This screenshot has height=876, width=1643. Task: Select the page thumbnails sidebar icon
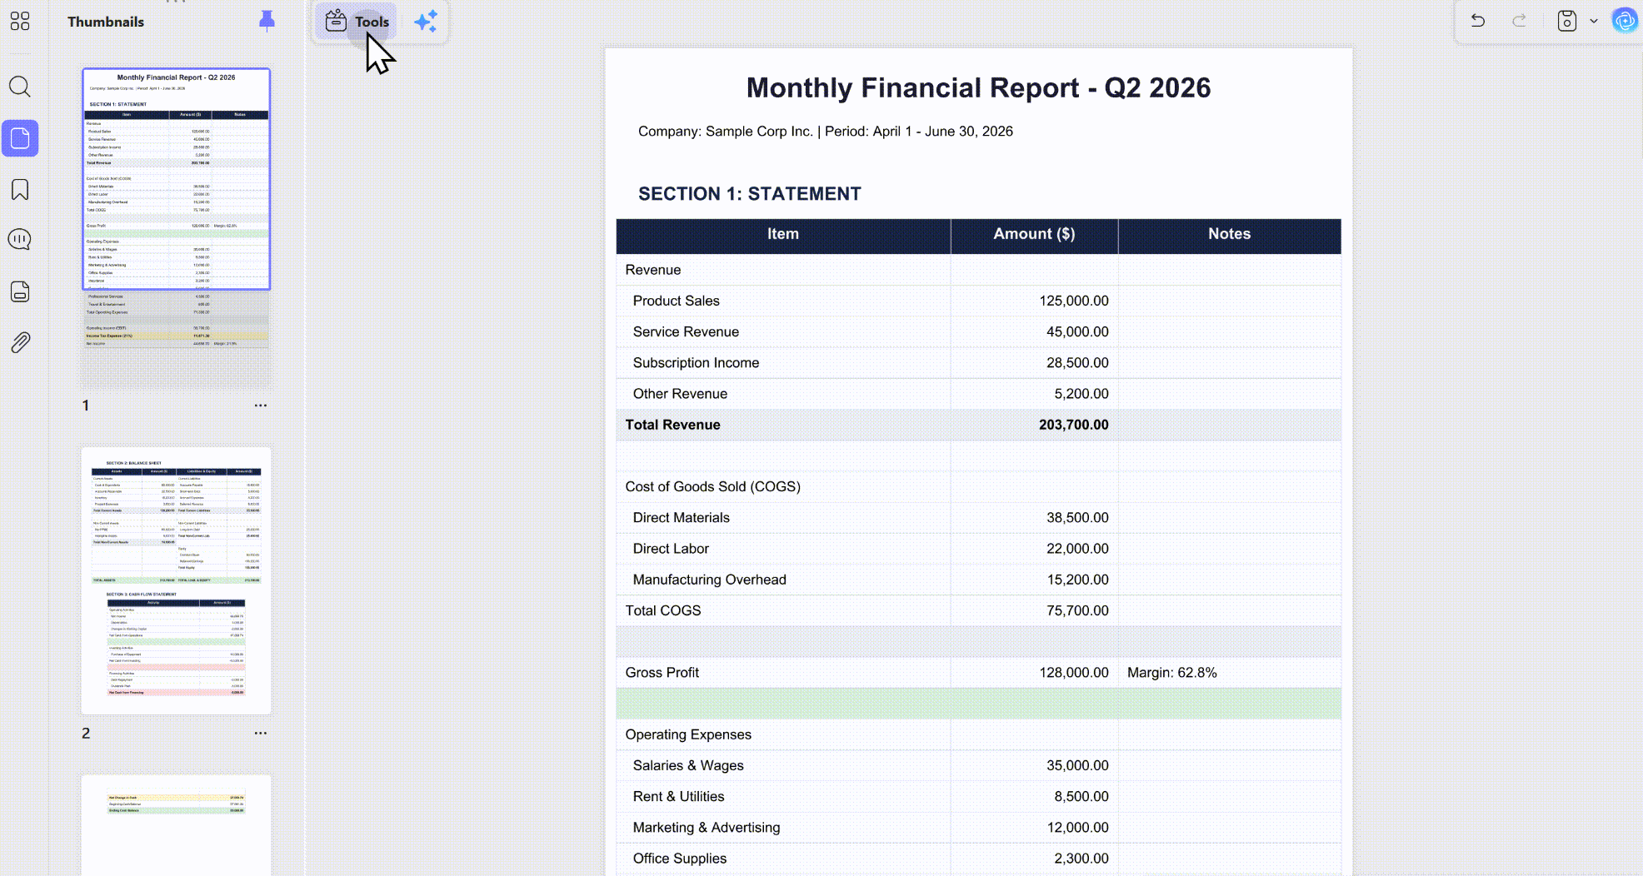pyautogui.click(x=20, y=138)
